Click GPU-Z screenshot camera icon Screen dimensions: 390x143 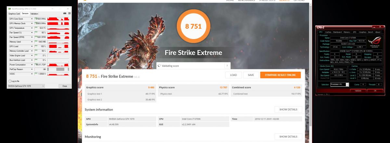coord(65,13)
